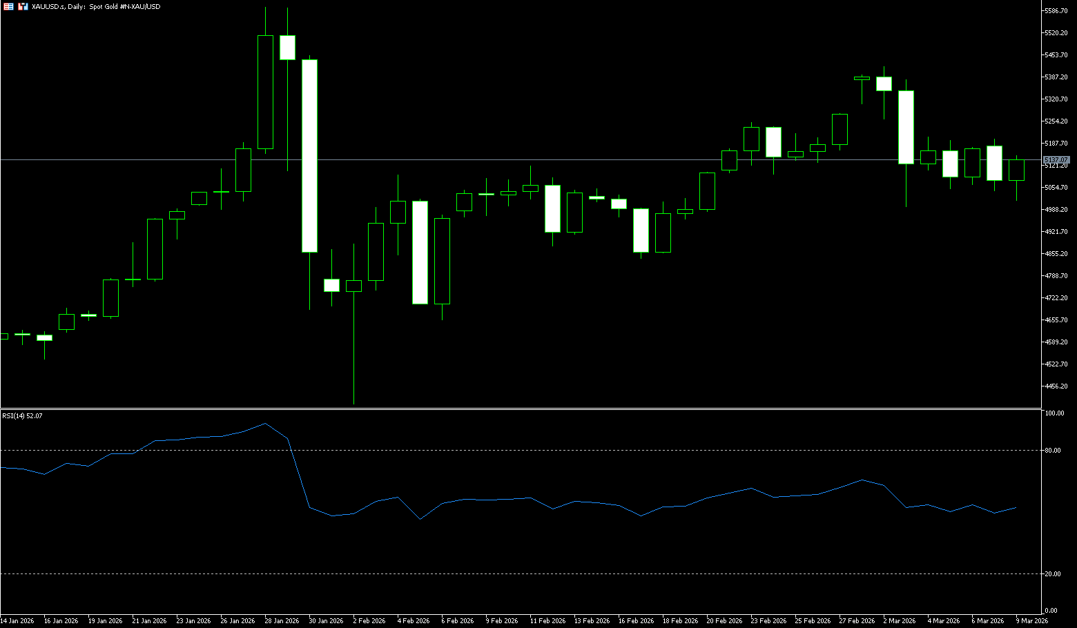Click the 4456.20 price axis label
1077x628 pixels.
pos(1056,386)
